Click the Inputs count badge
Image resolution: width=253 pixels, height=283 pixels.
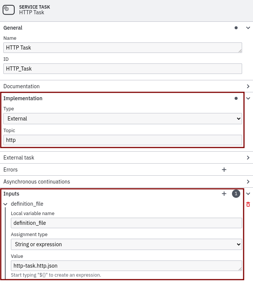pos(236,194)
